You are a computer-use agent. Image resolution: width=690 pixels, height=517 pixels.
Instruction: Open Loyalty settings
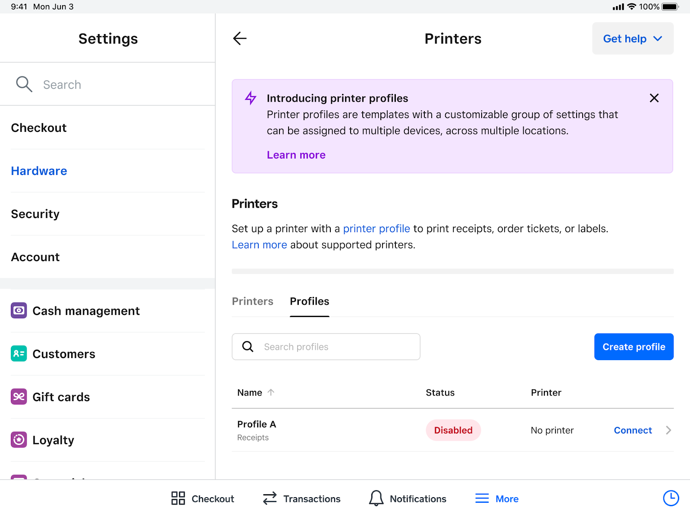click(x=53, y=440)
